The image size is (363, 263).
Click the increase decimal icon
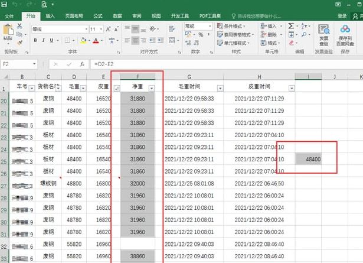[x=188, y=43]
